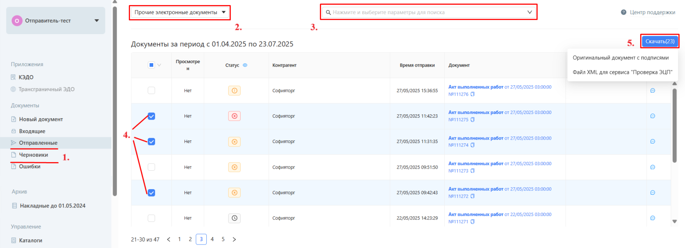
Task: Select Оригинальный документ с подписями option
Action: [x=620, y=58]
